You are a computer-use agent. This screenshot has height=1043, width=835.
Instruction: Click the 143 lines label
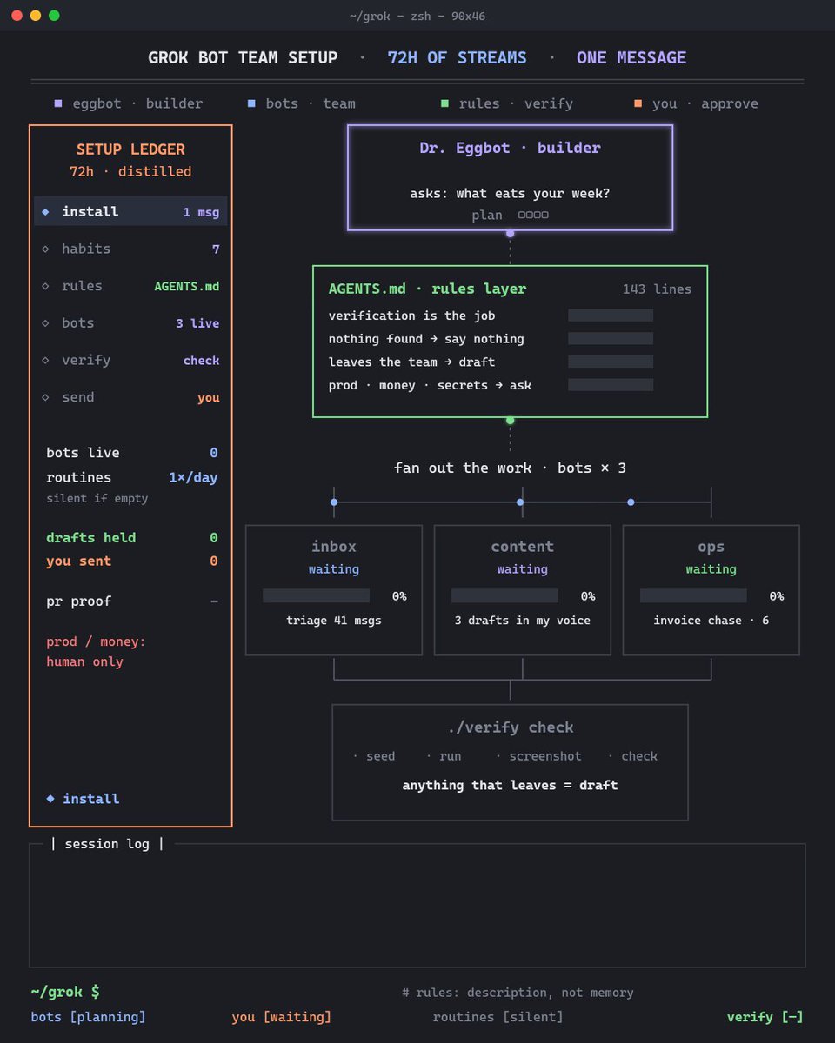[657, 289]
